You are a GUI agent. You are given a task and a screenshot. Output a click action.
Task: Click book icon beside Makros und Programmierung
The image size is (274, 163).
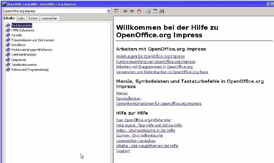[8, 70]
